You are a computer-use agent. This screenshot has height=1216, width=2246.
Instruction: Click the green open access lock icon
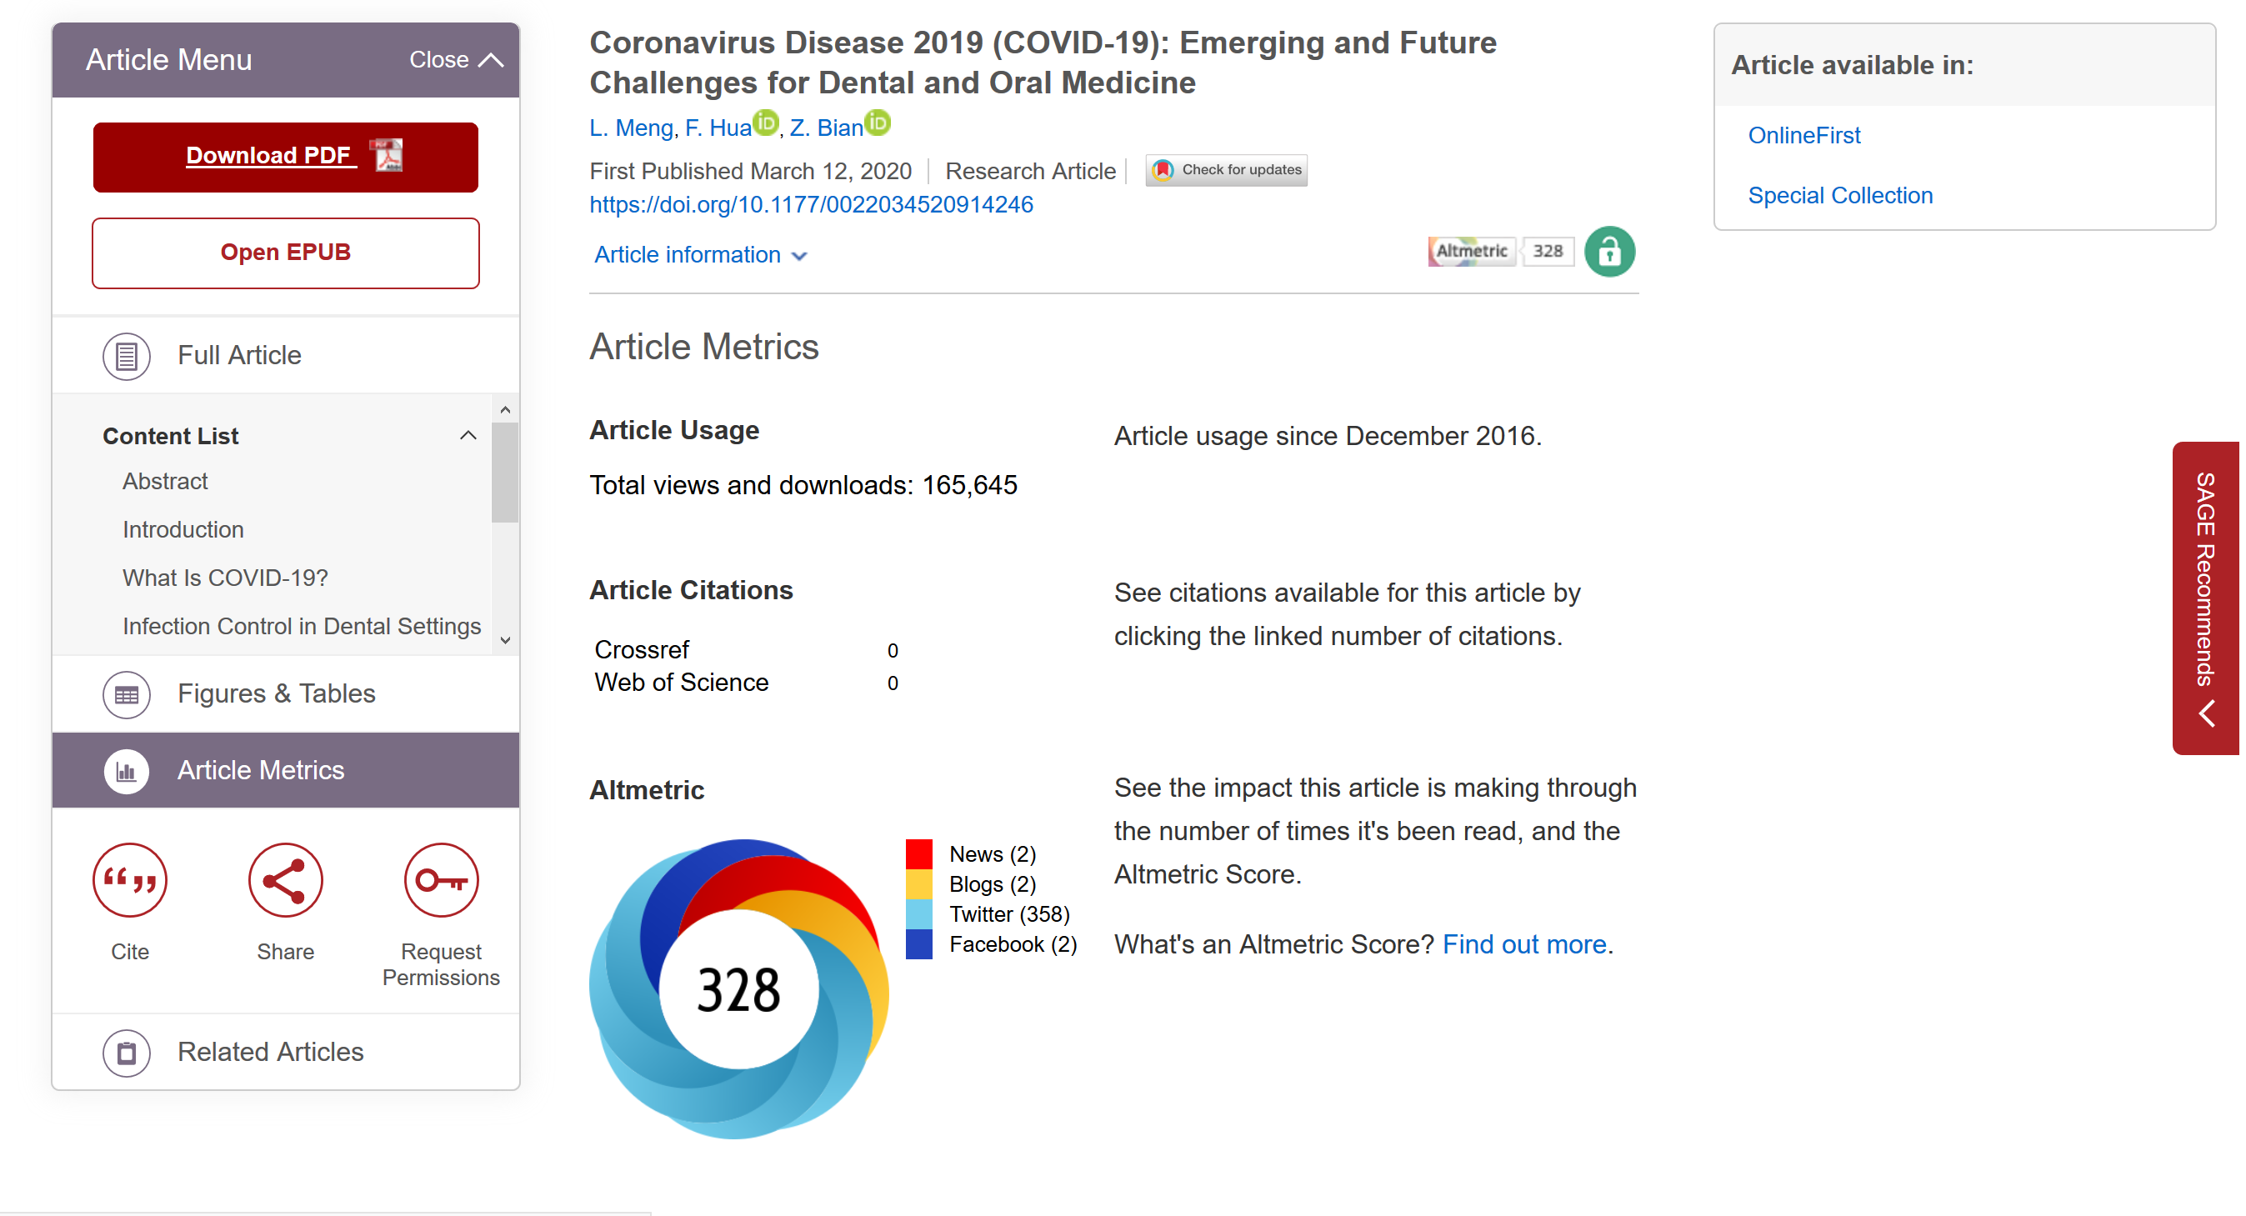1609,251
